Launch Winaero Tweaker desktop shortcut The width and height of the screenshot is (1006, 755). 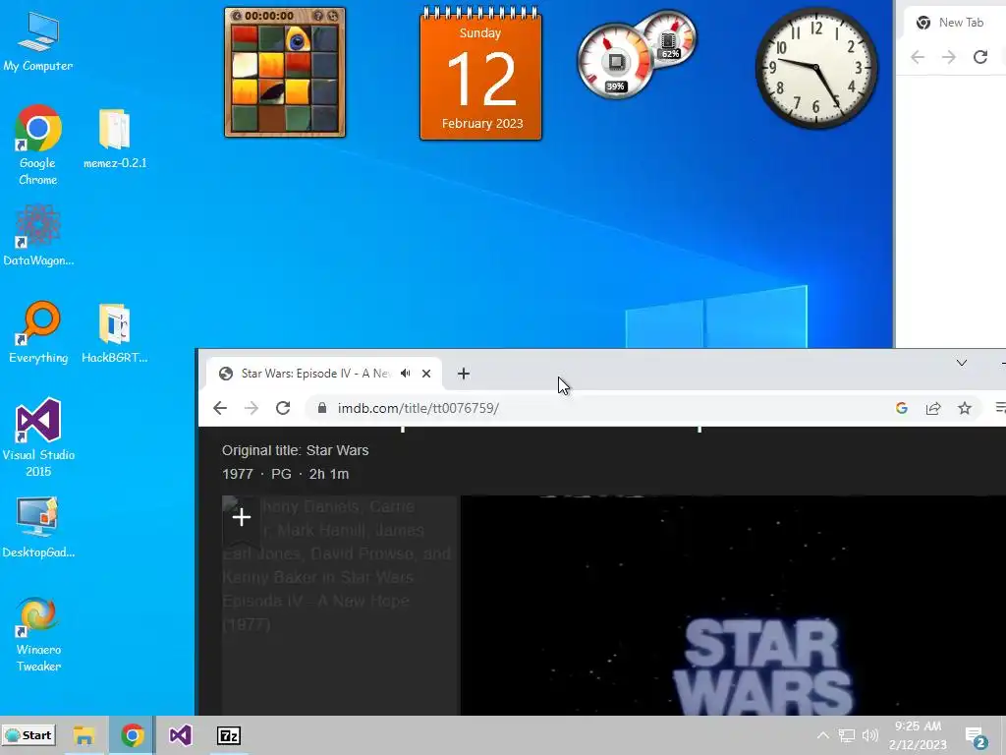pyautogui.click(x=38, y=635)
